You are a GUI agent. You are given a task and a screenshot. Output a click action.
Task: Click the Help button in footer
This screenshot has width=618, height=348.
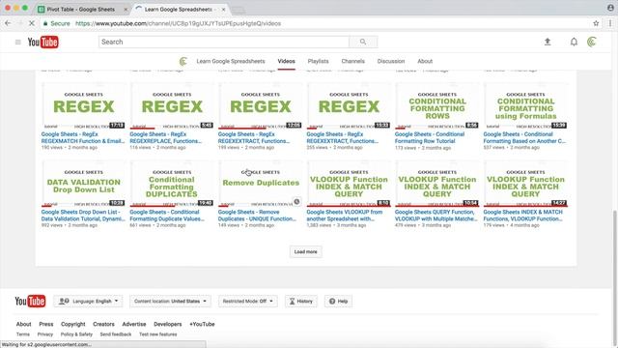338,301
